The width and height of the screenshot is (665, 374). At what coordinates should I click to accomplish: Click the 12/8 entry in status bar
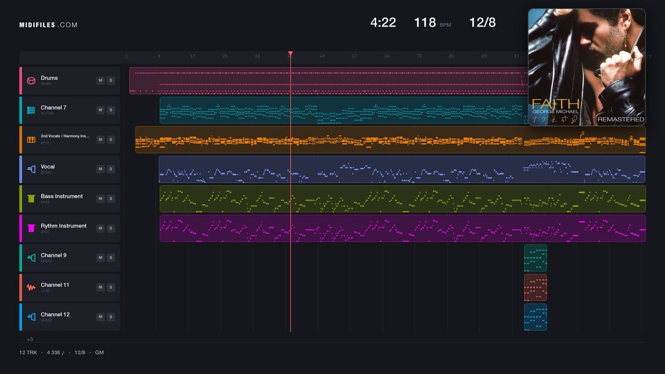click(80, 352)
